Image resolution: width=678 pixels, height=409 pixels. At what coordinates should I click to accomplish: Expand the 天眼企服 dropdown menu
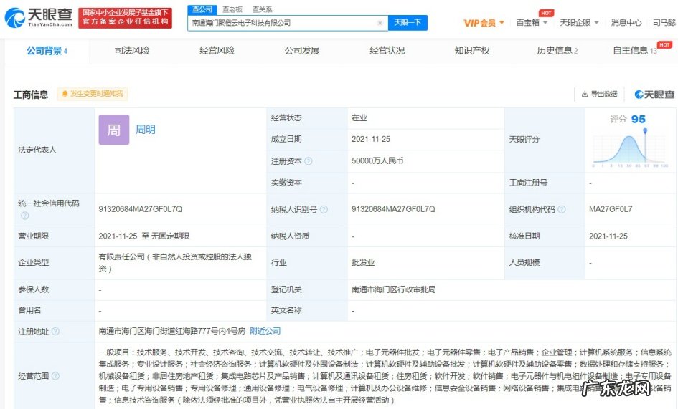point(579,22)
